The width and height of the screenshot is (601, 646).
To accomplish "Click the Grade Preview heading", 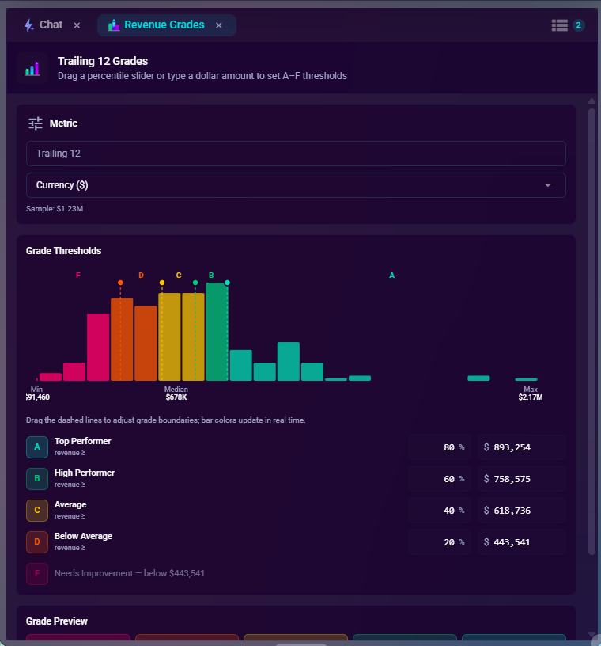I will 57,621.
